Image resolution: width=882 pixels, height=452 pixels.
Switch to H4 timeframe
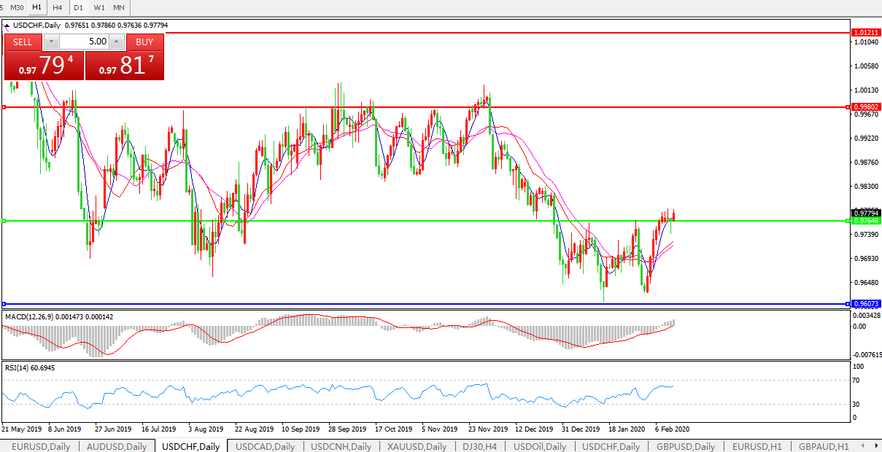tap(57, 7)
